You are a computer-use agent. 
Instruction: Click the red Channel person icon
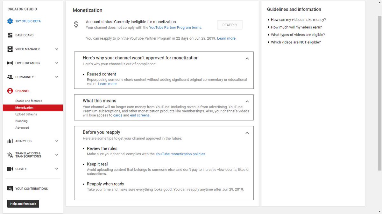[10, 91]
